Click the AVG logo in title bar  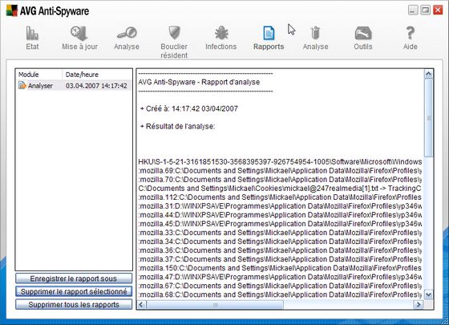point(12,10)
